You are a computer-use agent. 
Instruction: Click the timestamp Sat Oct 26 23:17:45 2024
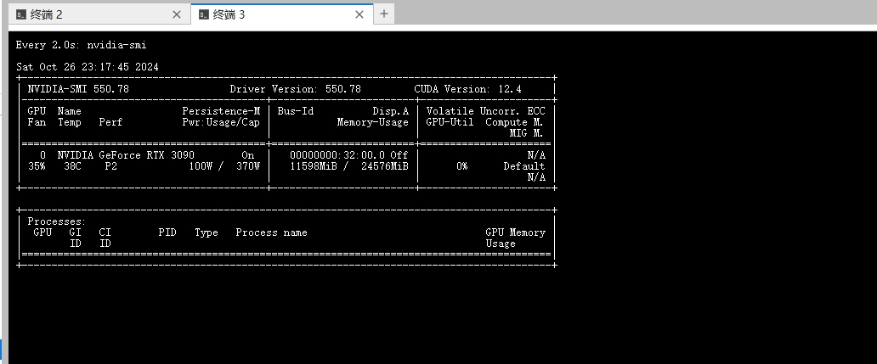click(87, 67)
